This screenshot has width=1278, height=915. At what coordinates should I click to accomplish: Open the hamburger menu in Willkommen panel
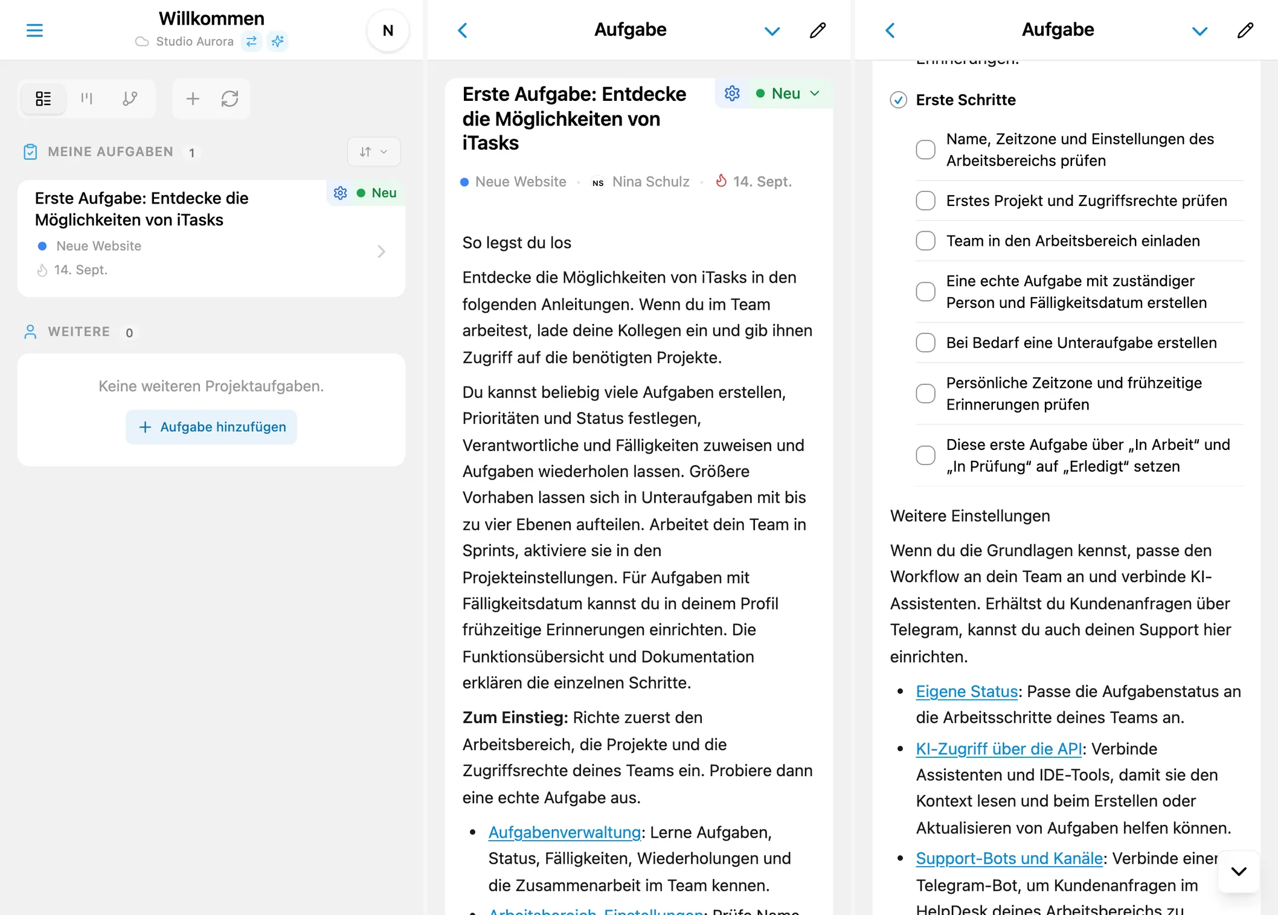point(34,30)
